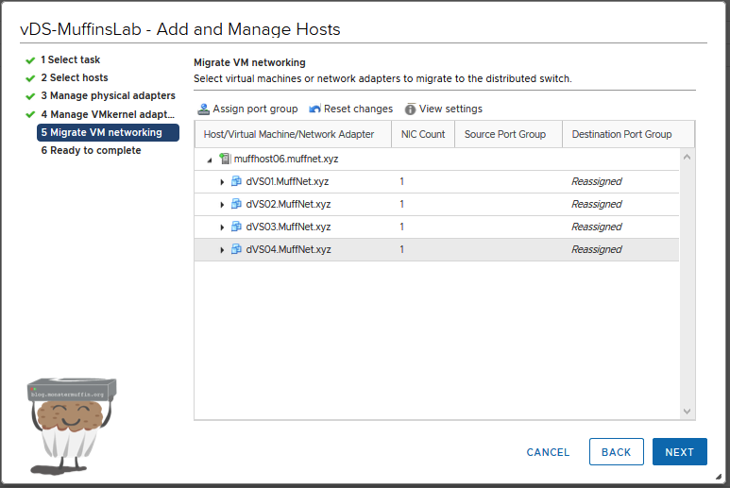Image resolution: width=730 pixels, height=488 pixels.
Task: Expand the dVS04.MuffNet.xyz row
Action: tap(222, 249)
